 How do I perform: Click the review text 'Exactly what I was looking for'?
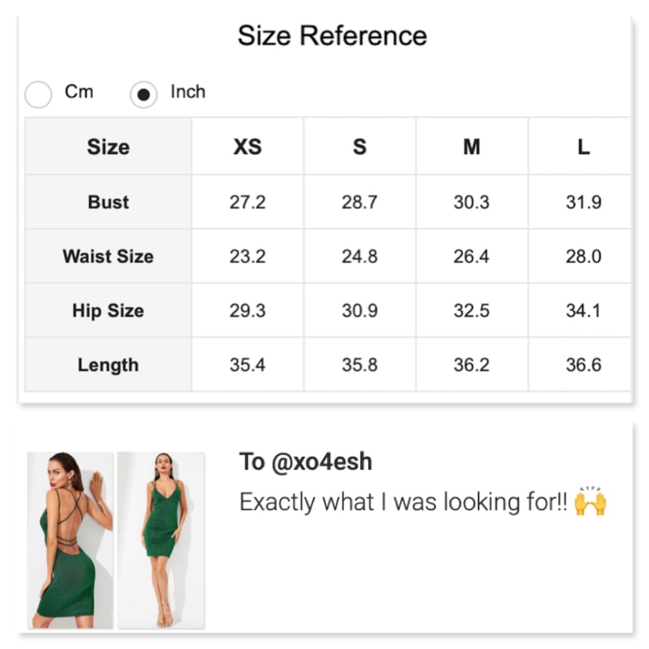pos(404,502)
